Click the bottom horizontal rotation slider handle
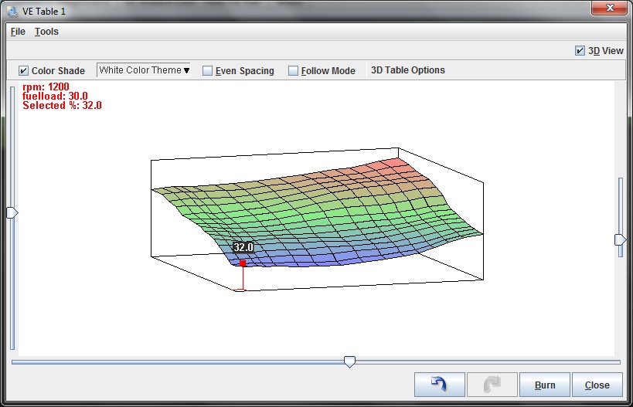 (349, 361)
